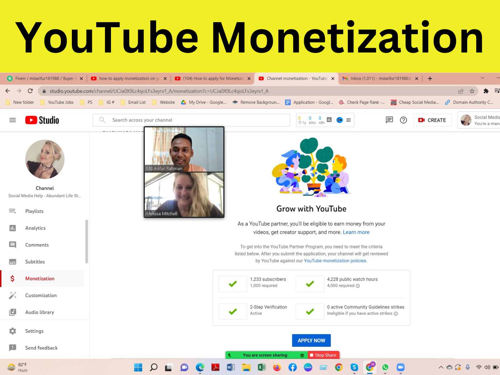Click Md Arifur Rahman video thumbnail
Viewport: 500px width, 375px height.
pos(184,149)
